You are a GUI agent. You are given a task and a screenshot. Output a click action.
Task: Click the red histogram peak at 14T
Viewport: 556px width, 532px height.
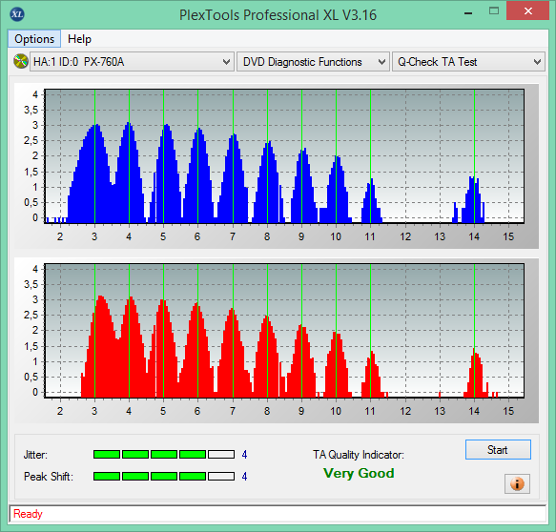pyautogui.click(x=475, y=373)
